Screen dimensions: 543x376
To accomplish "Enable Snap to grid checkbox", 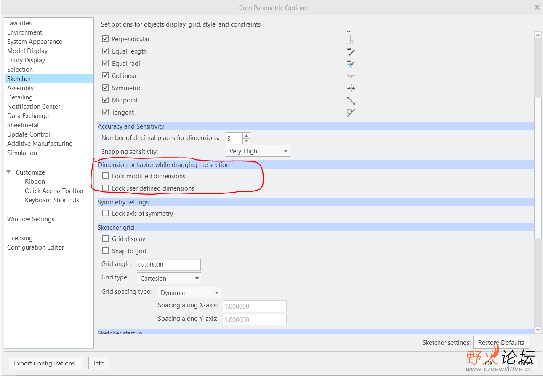I will click(x=106, y=251).
